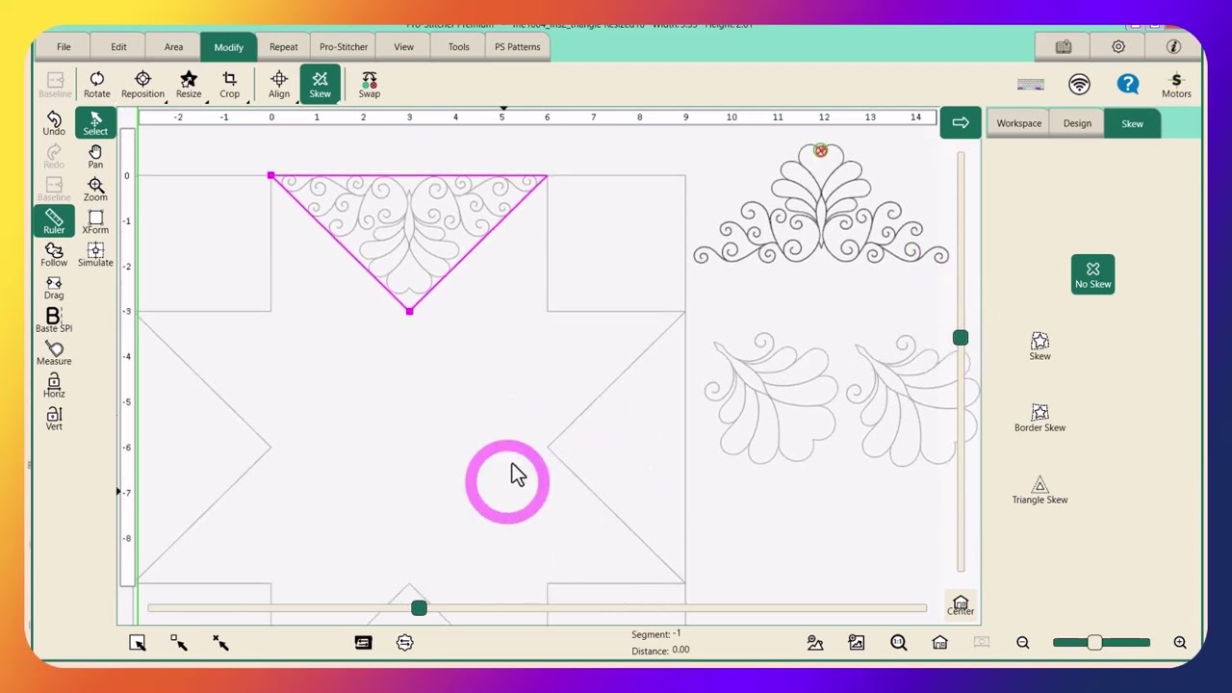
Task: Click the Swap tool icon
Action: pyautogui.click(x=370, y=84)
